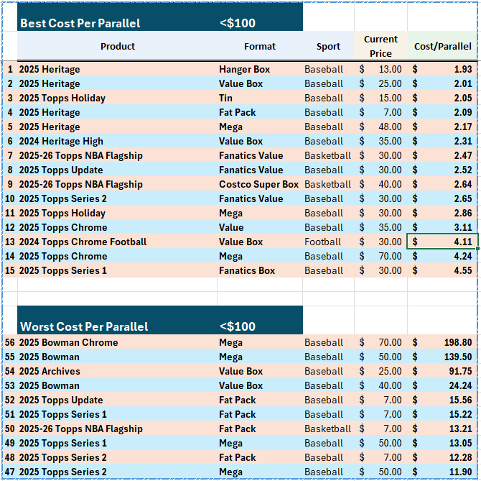Select the 24.24 cost per parallel cell
The height and width of the screenshot is (481, 481).
pyautogui.click(x=442, y=386)
